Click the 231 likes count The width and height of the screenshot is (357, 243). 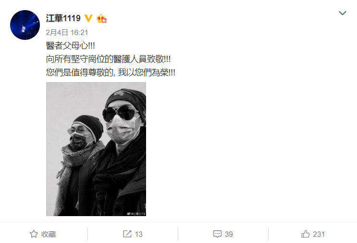[319, 234]
